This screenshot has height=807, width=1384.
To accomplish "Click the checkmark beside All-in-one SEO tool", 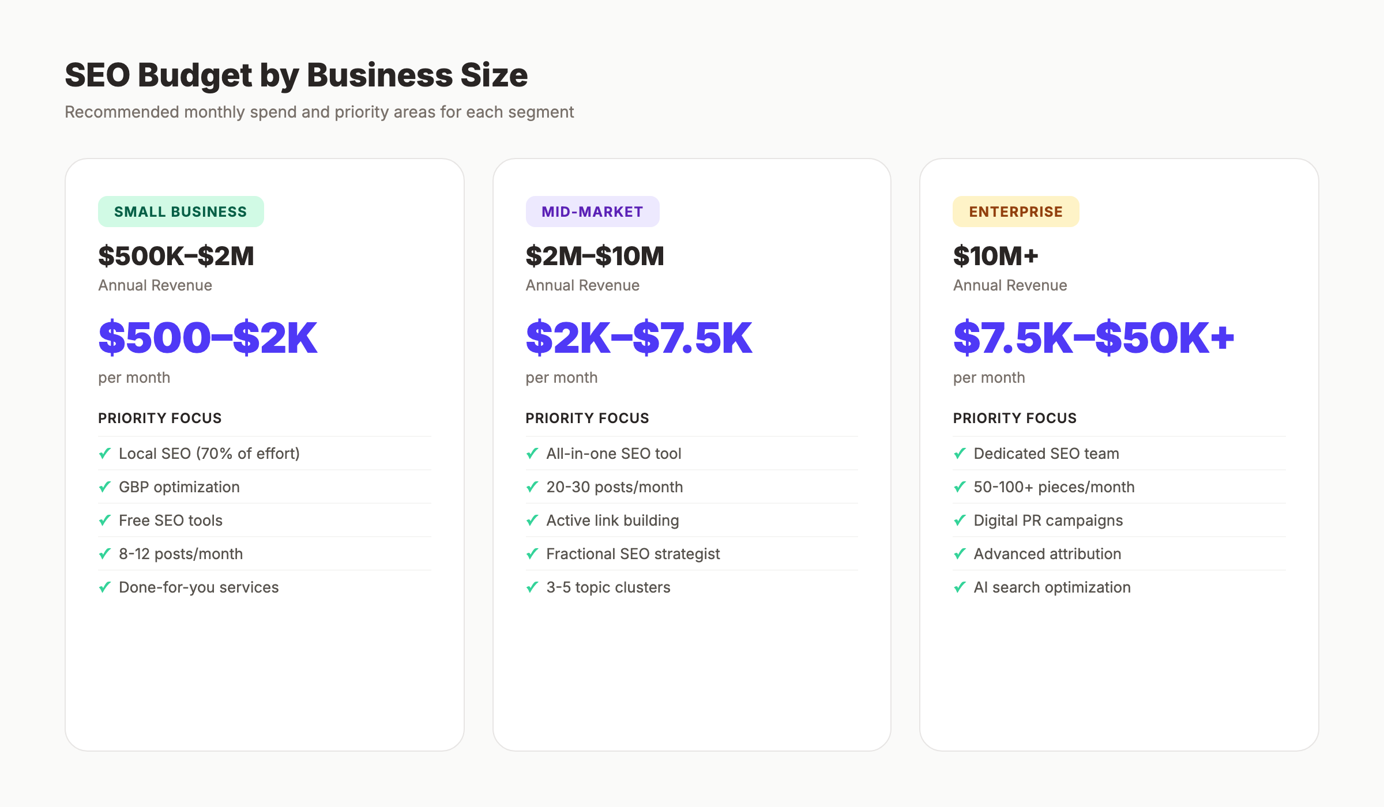I will (532, 454).
